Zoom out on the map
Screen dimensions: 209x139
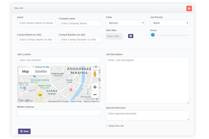(95, 95)
